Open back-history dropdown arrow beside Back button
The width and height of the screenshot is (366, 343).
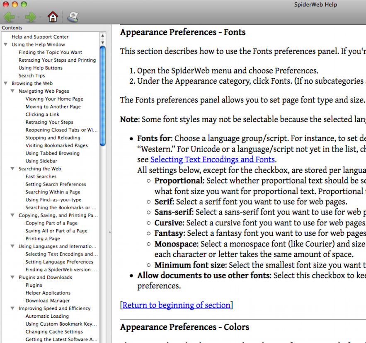(18, 17)
